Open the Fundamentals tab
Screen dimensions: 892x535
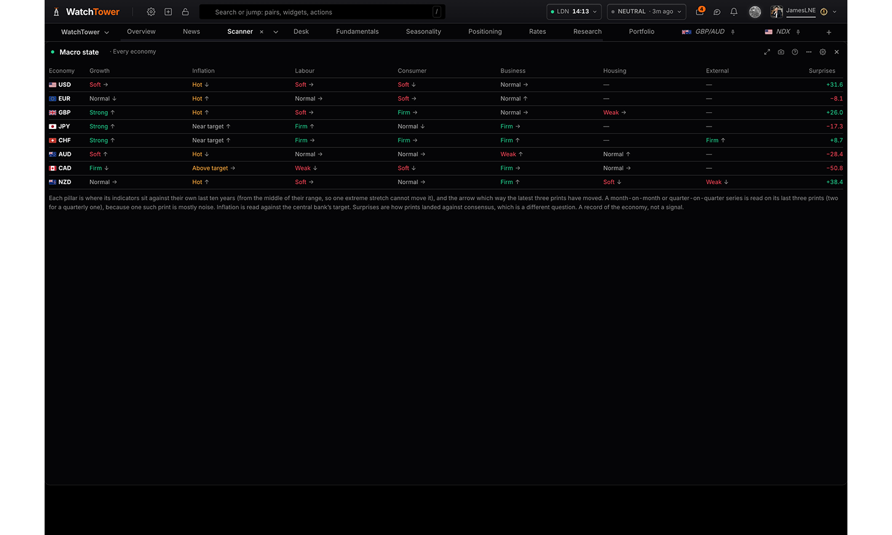point(357,32)
